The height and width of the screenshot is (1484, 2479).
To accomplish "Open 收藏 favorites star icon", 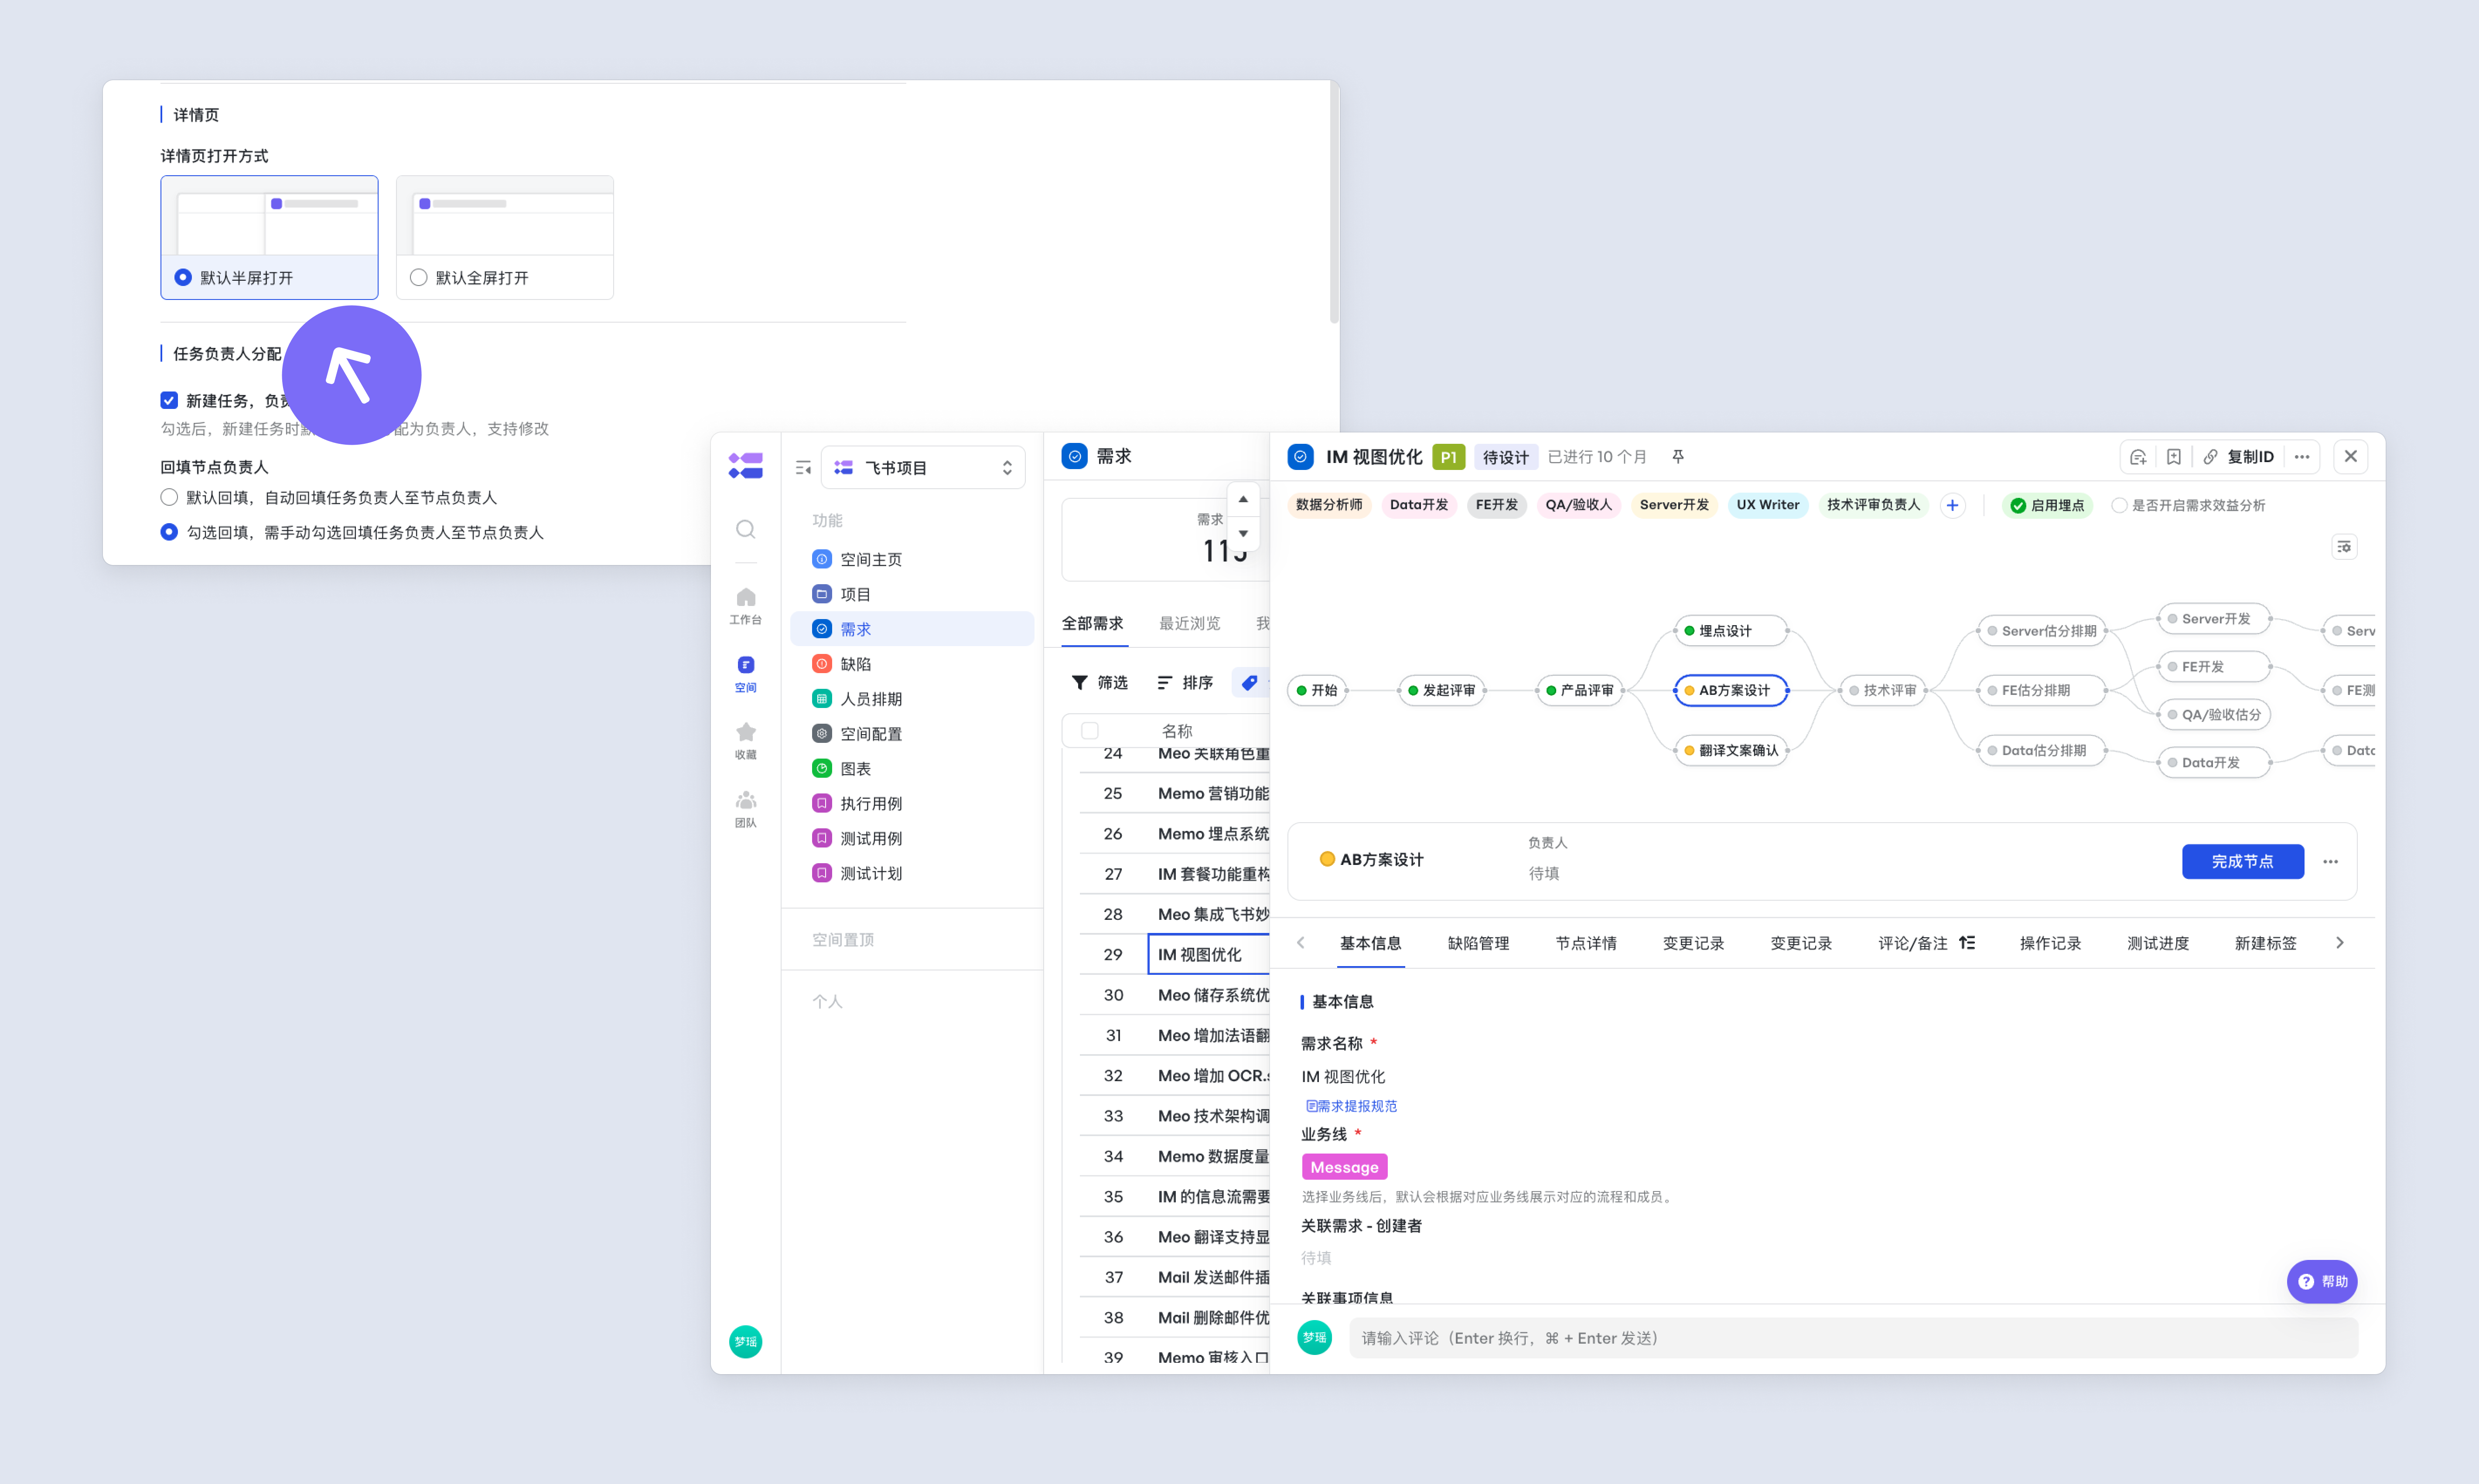I will pyautogui.click(x=745, y=740).
